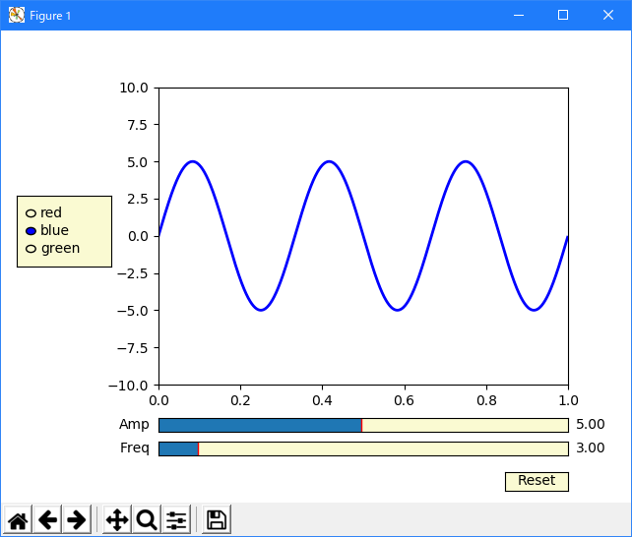Click the Amp slider track
632x537 pixels.
click(x=363, y=425)
